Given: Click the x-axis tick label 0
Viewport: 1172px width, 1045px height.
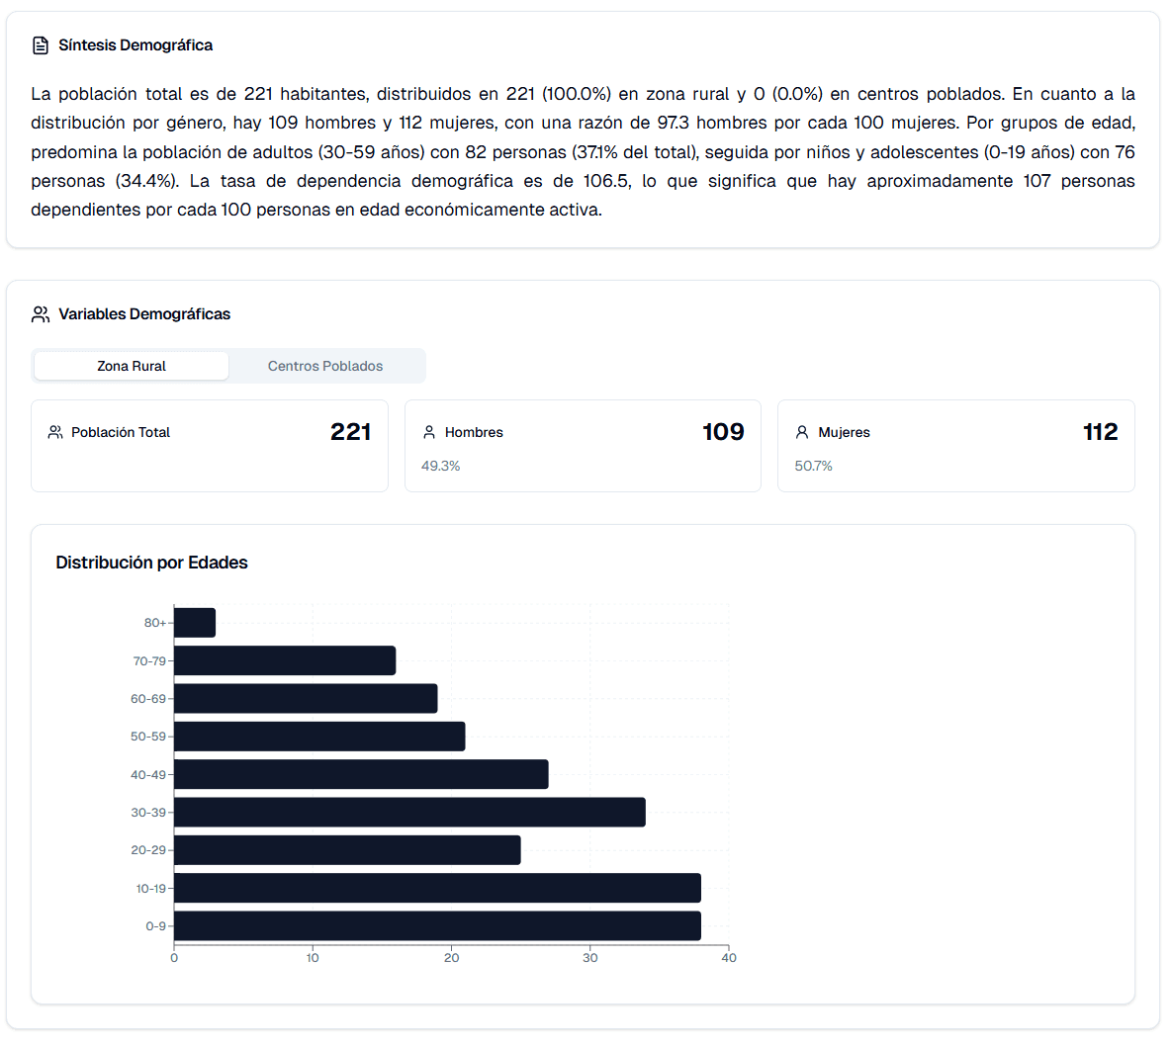Looking at the screenshot, I should [x=174, y=958].
